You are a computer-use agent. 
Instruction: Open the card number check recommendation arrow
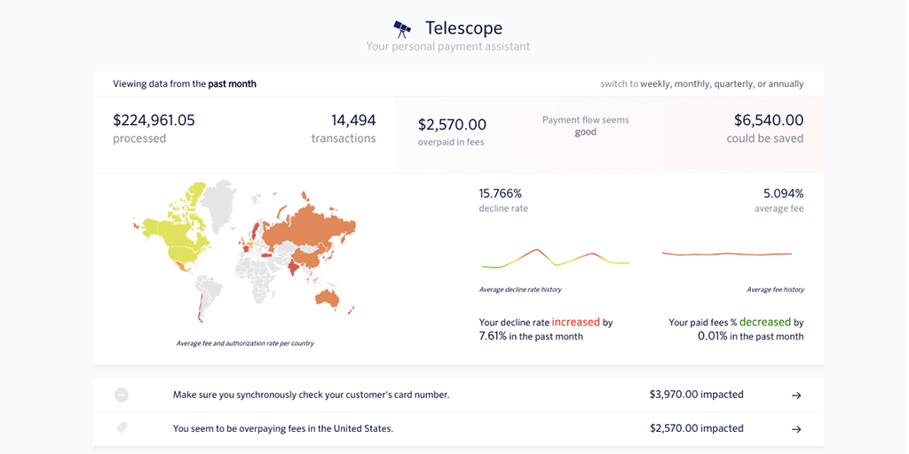796,395
